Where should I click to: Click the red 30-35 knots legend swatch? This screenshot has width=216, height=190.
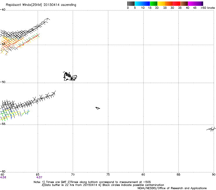pos(176,4)
